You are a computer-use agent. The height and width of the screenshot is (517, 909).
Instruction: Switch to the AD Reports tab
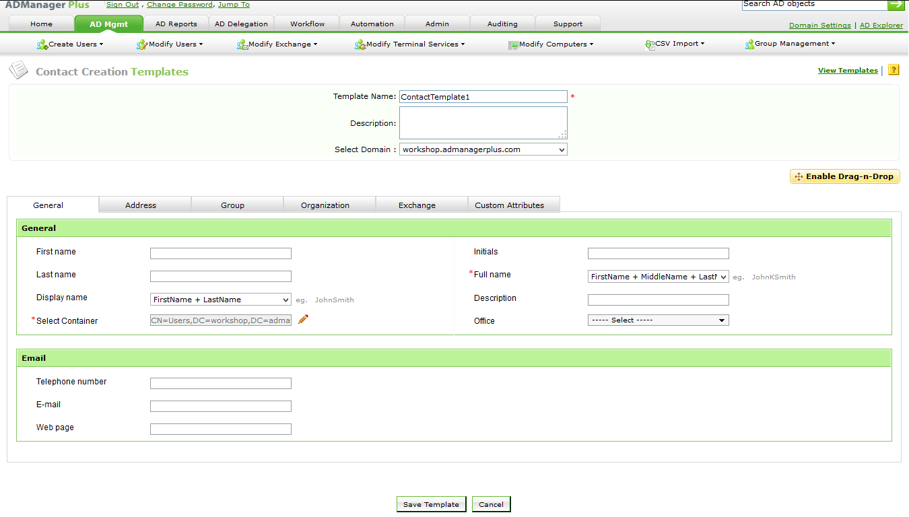click(x=176, y=24)
